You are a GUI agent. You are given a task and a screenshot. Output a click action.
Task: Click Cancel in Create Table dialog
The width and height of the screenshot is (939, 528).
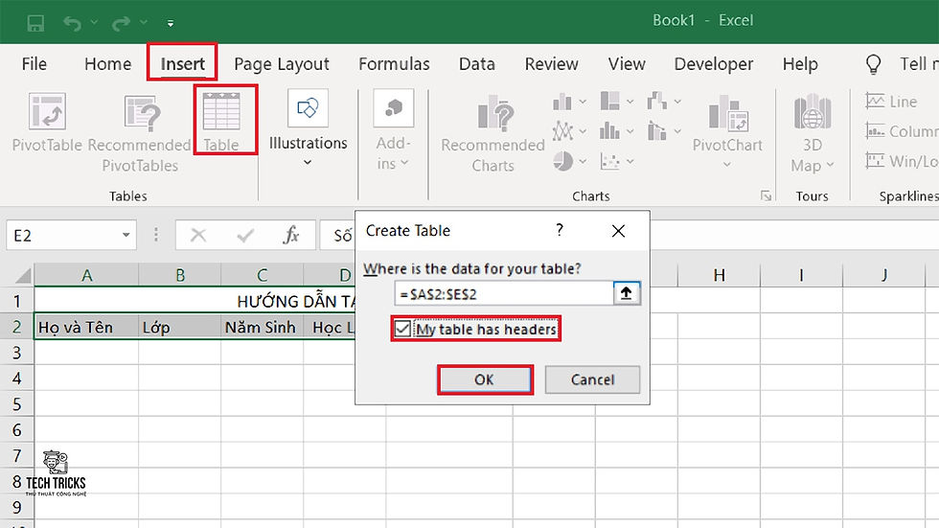coord(592,379)
